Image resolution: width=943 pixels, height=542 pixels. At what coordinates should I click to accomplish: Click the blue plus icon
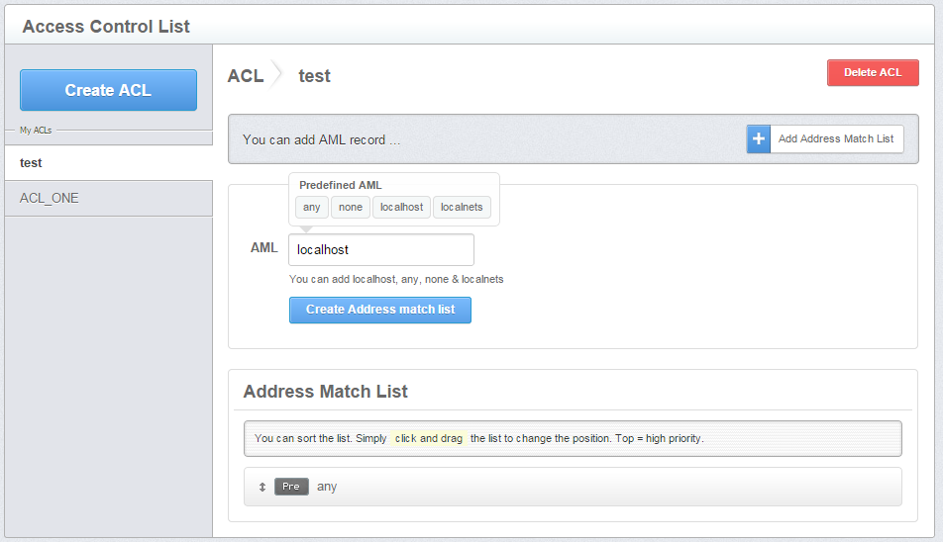click(x=759, y=139)
